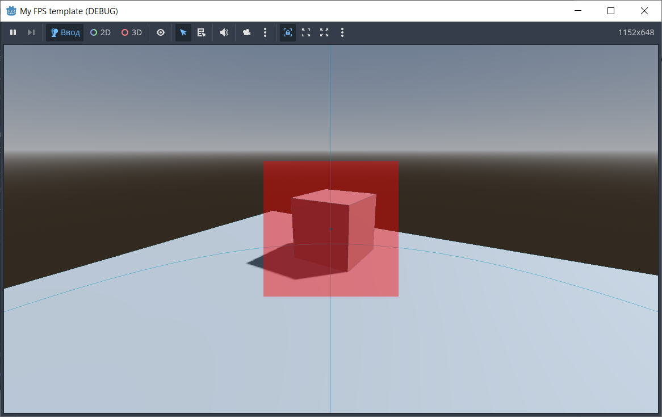Screen dimensions: 662x417
Task: Open camera options three-dot menu
Action: click(265, 33)
